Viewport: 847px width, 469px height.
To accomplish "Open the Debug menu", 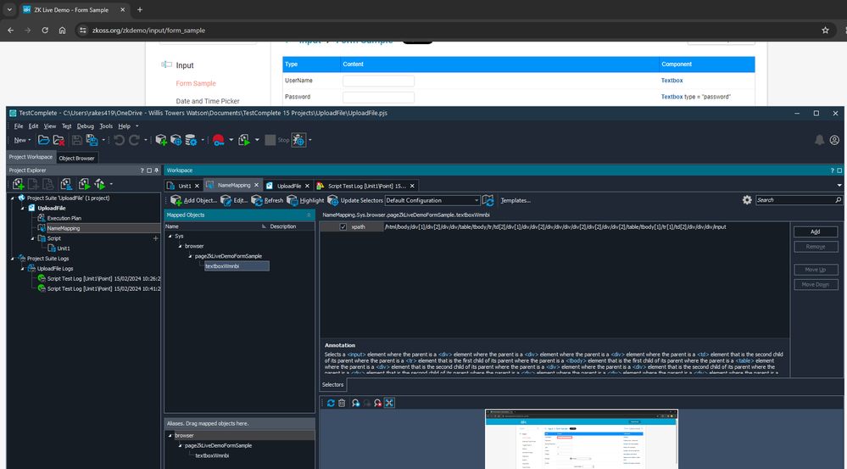I will [x=86, y=126].
